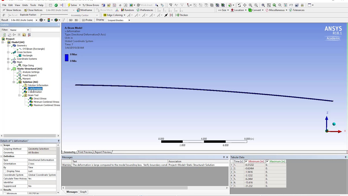This screenshot has height=196, width=348.
Task: Collapse the Model (A4) tree node
Action: tap(2, 42)
